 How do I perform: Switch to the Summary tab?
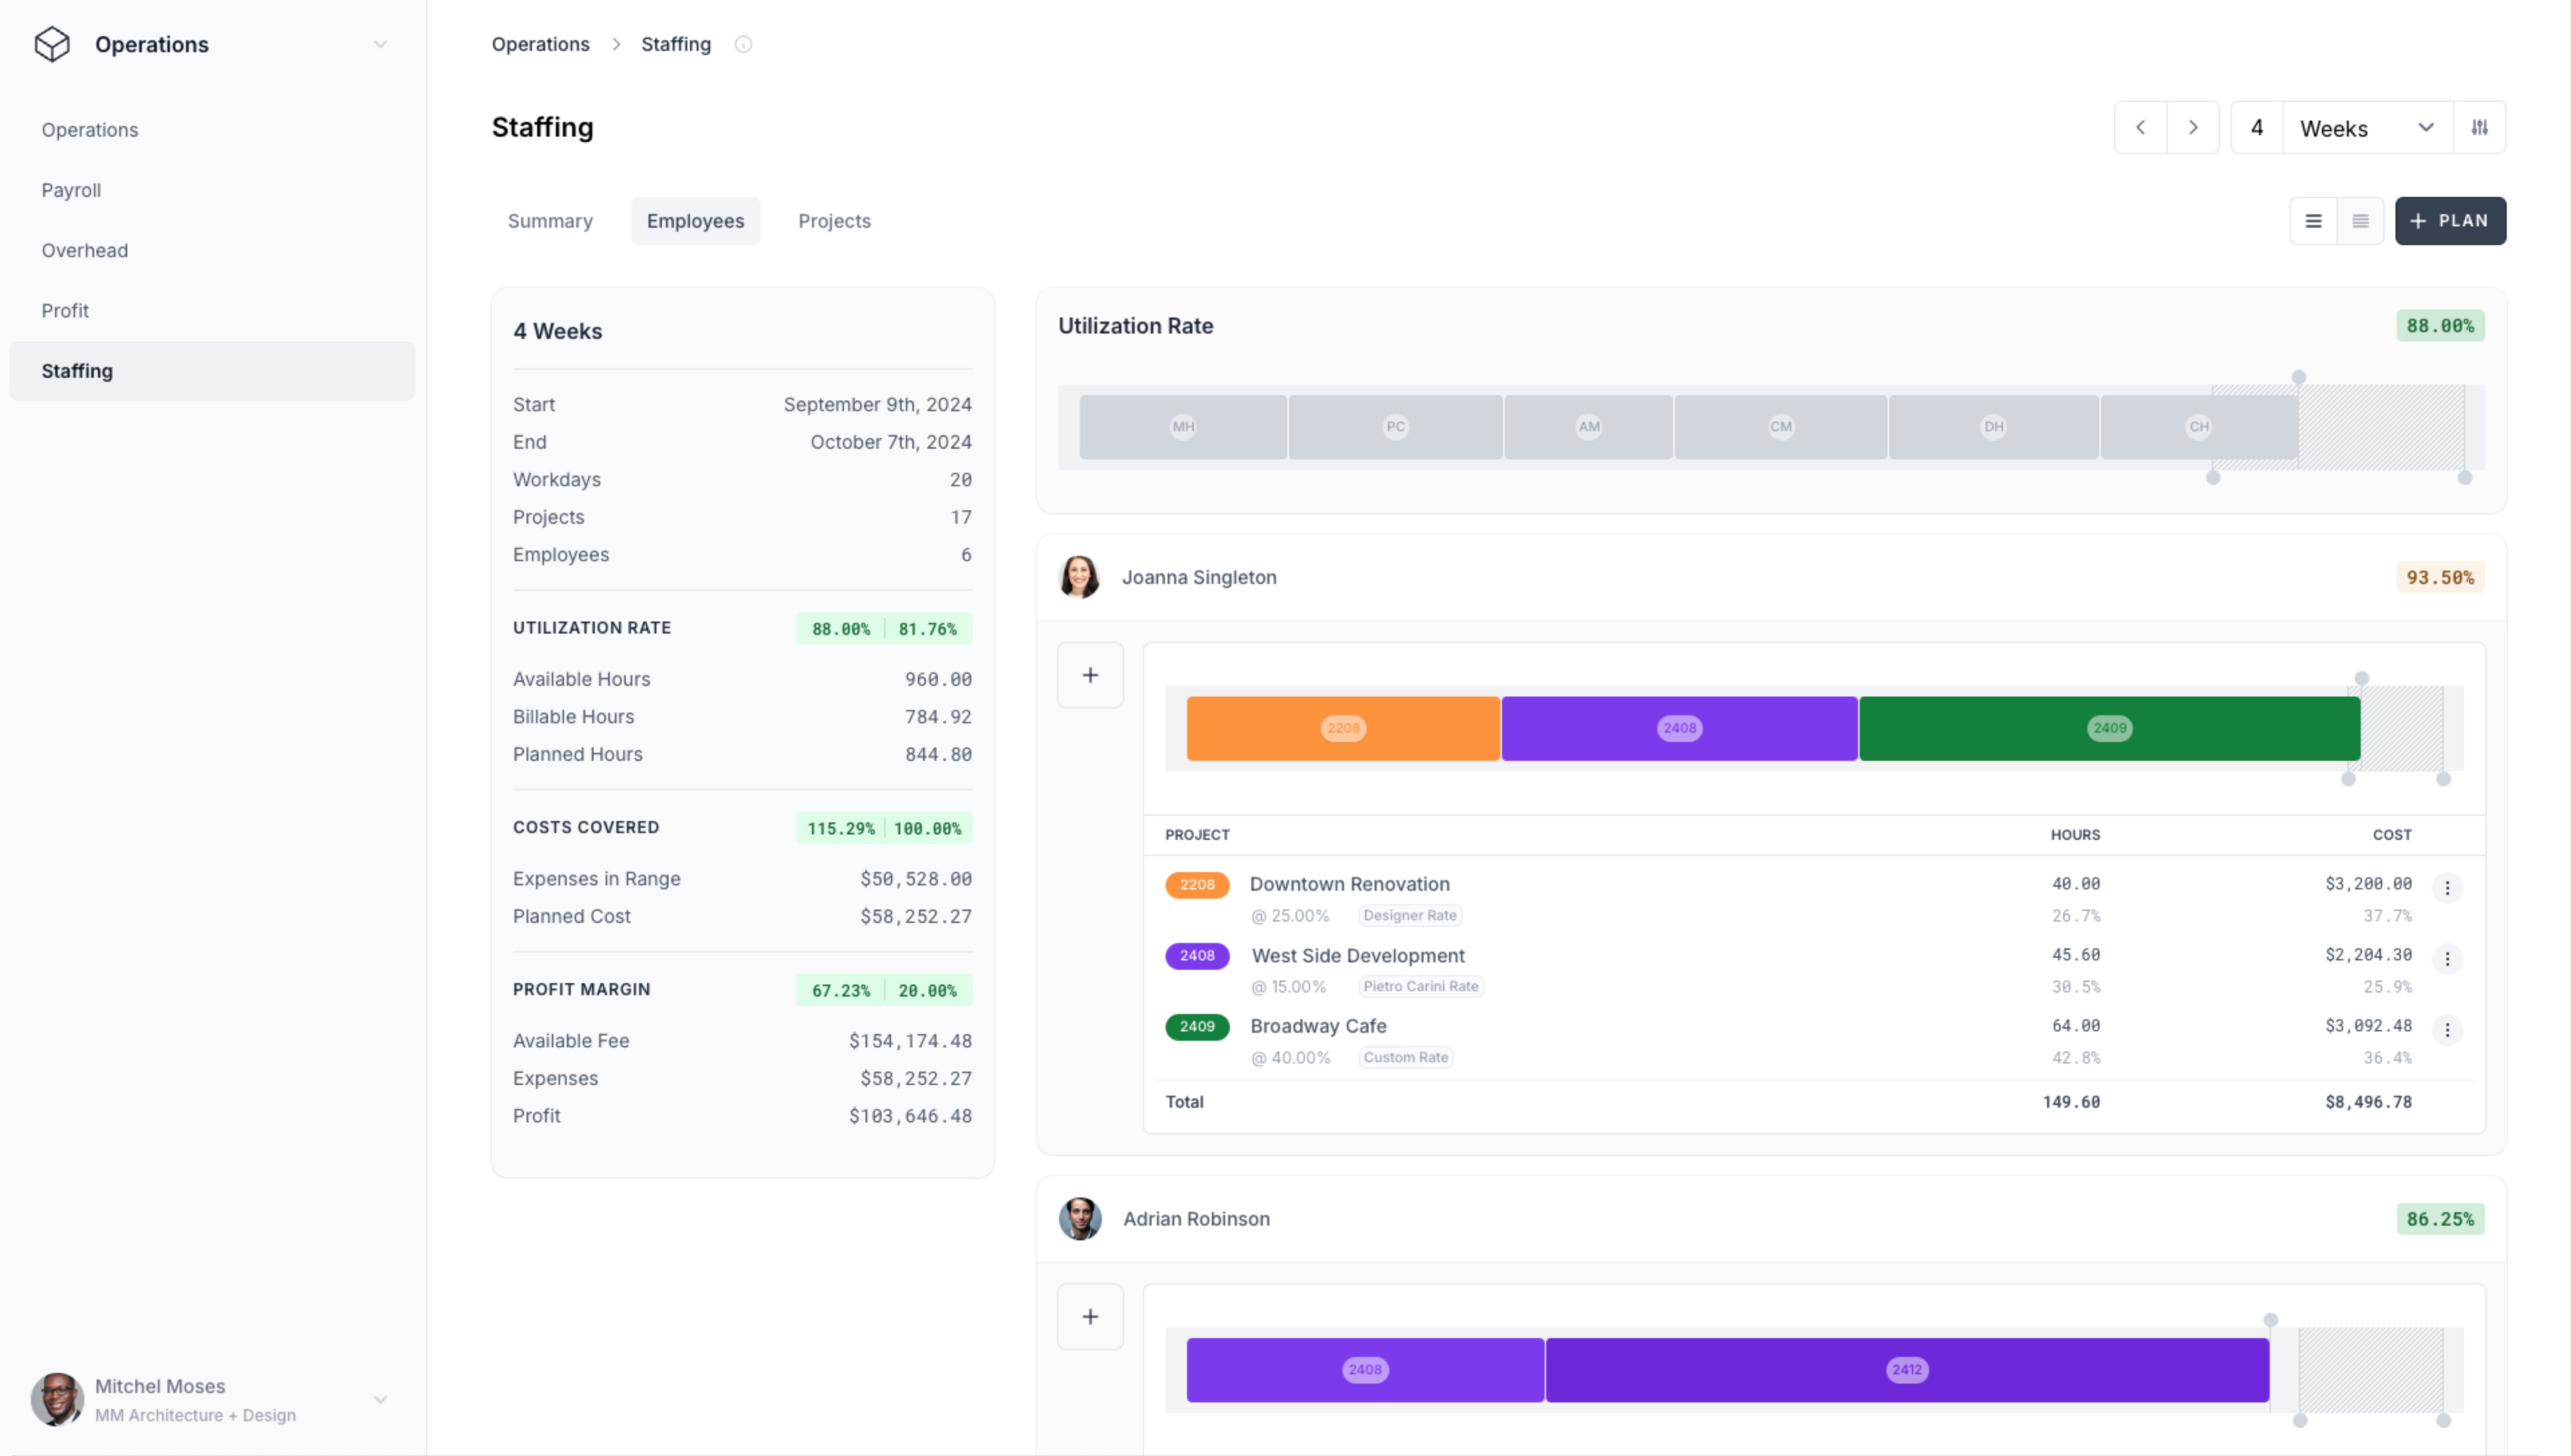(550, 221)
